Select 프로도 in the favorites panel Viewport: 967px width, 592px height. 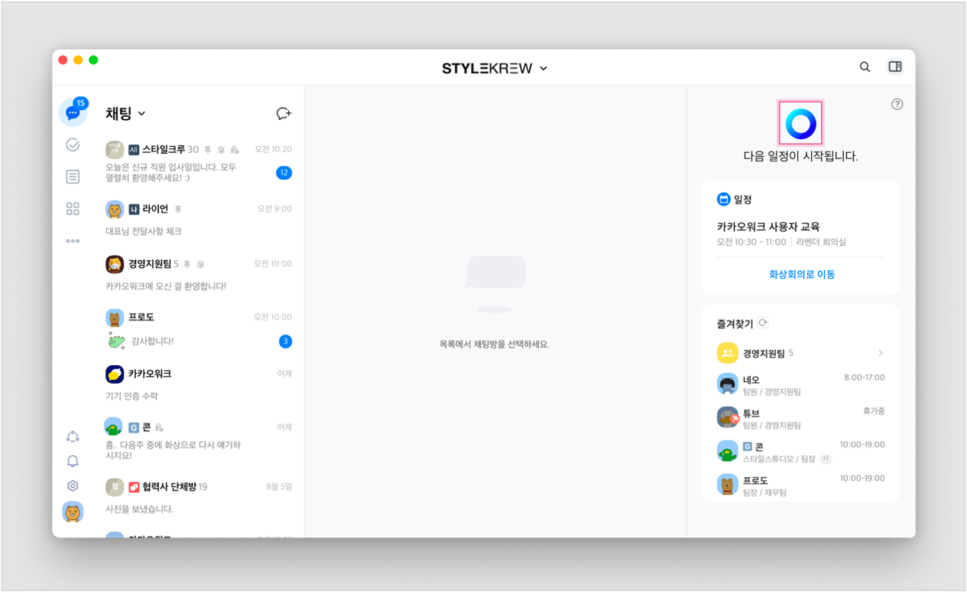click(x=801, y=485)
